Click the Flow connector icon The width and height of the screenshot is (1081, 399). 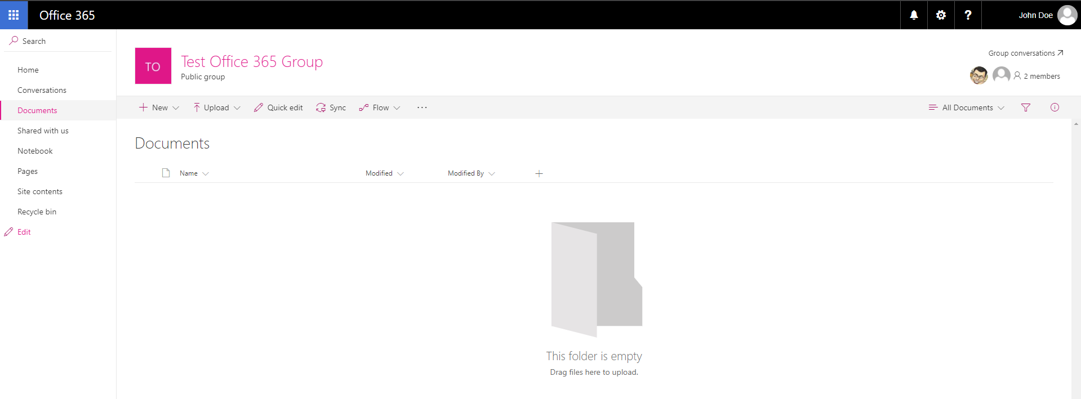[x=364, y=107]
